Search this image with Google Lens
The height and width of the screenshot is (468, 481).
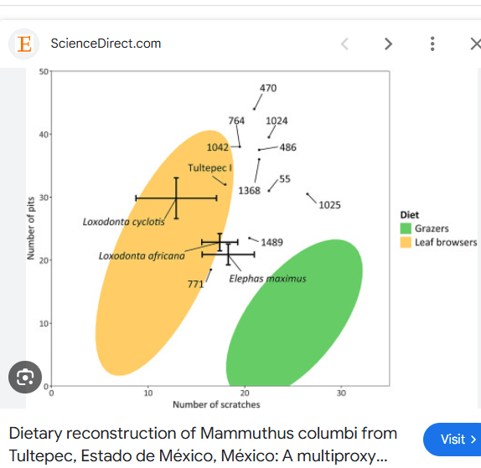25,377
